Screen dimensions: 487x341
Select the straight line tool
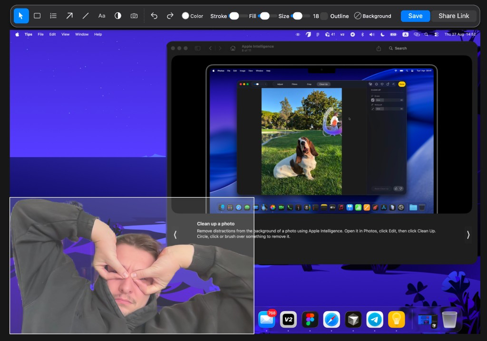86,16
